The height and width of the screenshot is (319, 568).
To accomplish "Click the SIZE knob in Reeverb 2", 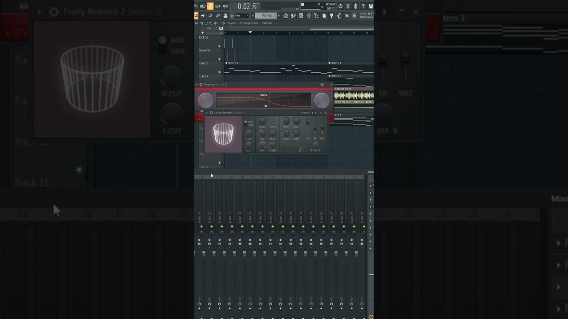I will tap(262, 133).
